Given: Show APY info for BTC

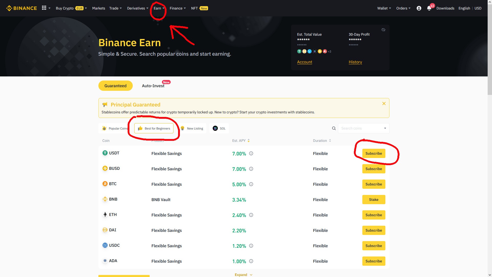Looking at the screenshot, I should click(x=251, y=184).
